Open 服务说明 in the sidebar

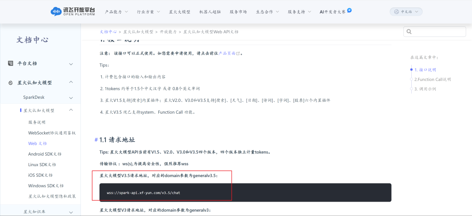pyautogui.click(x=37, y=122)
